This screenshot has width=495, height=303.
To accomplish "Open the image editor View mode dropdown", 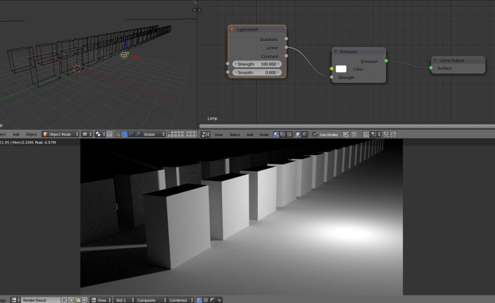I will (101, 300).
